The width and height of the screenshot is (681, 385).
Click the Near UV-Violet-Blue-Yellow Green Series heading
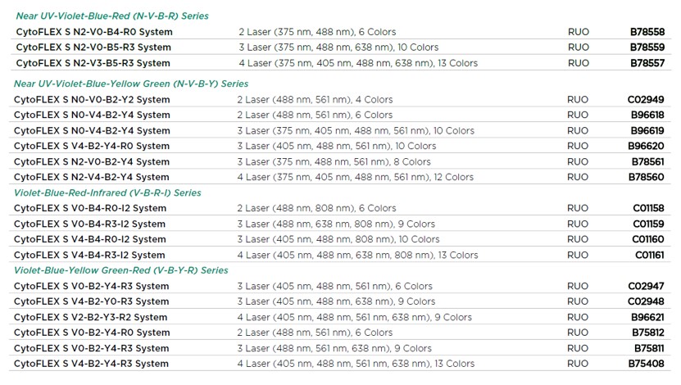click(131, 84)
